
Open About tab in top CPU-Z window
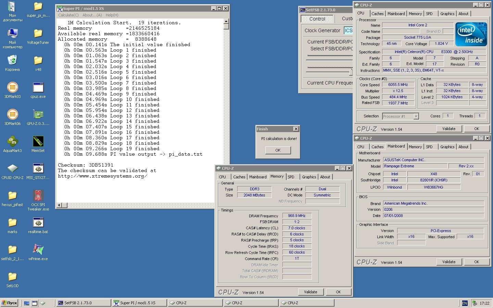pos(463,14)
